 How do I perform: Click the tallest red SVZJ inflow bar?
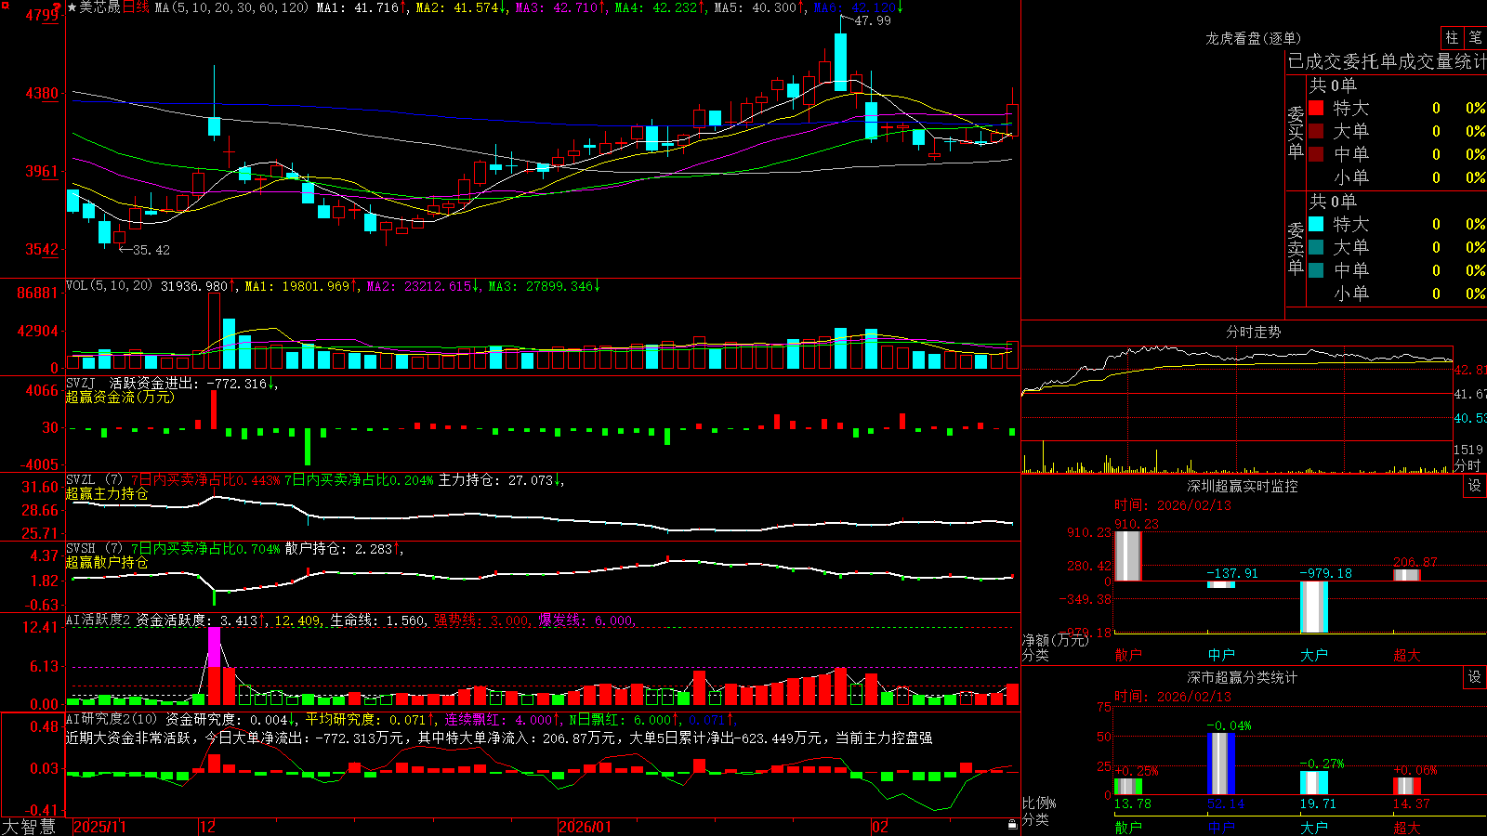point(214,410)
